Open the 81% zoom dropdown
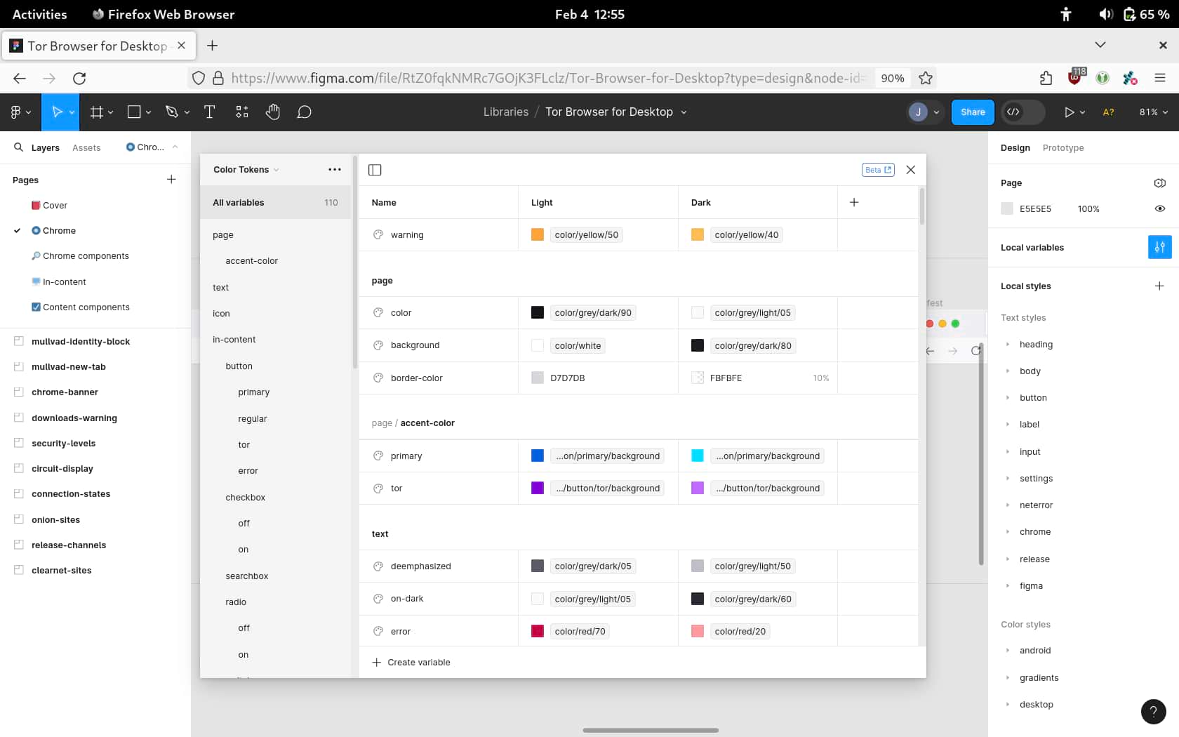The width and height of the screenshot is (1179, 737). [1154, 112]
